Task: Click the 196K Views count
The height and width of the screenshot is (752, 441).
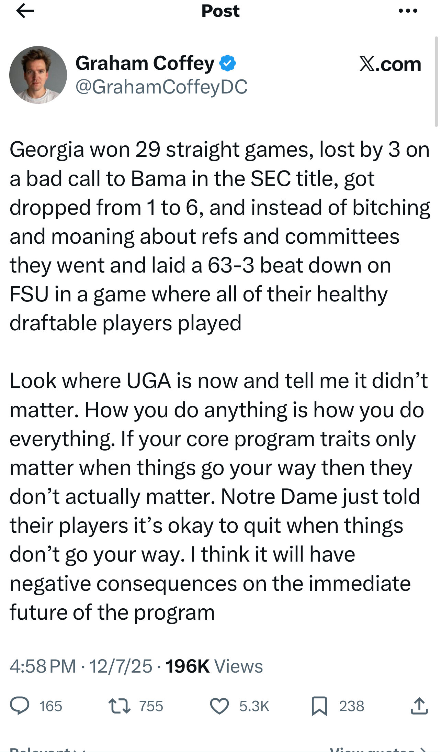Action: [214, 666]
